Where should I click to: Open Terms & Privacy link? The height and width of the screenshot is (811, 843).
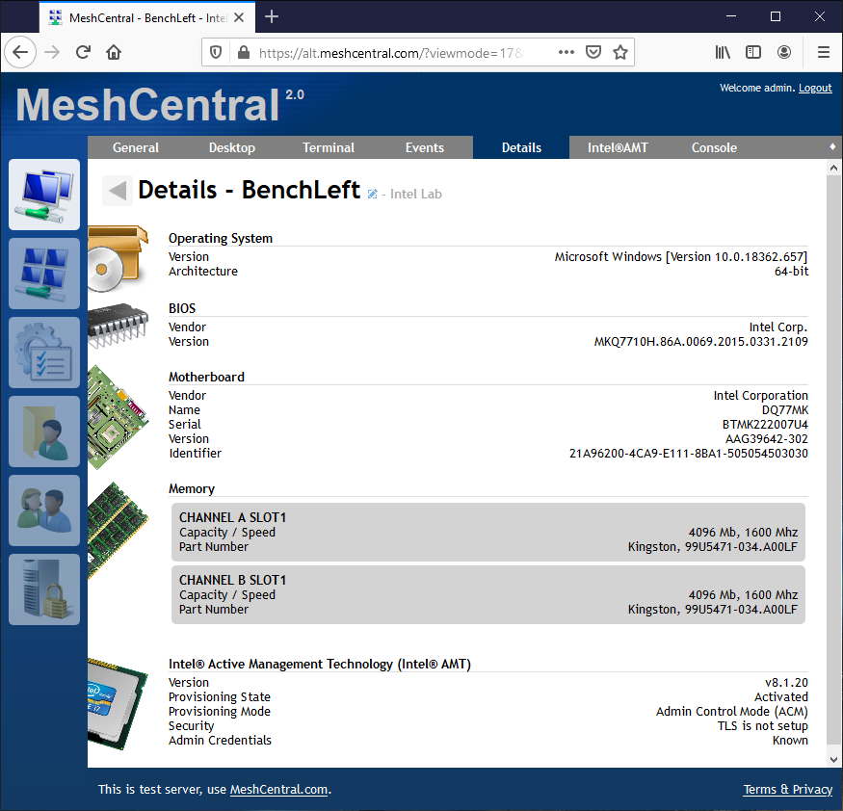pos(788,789)
